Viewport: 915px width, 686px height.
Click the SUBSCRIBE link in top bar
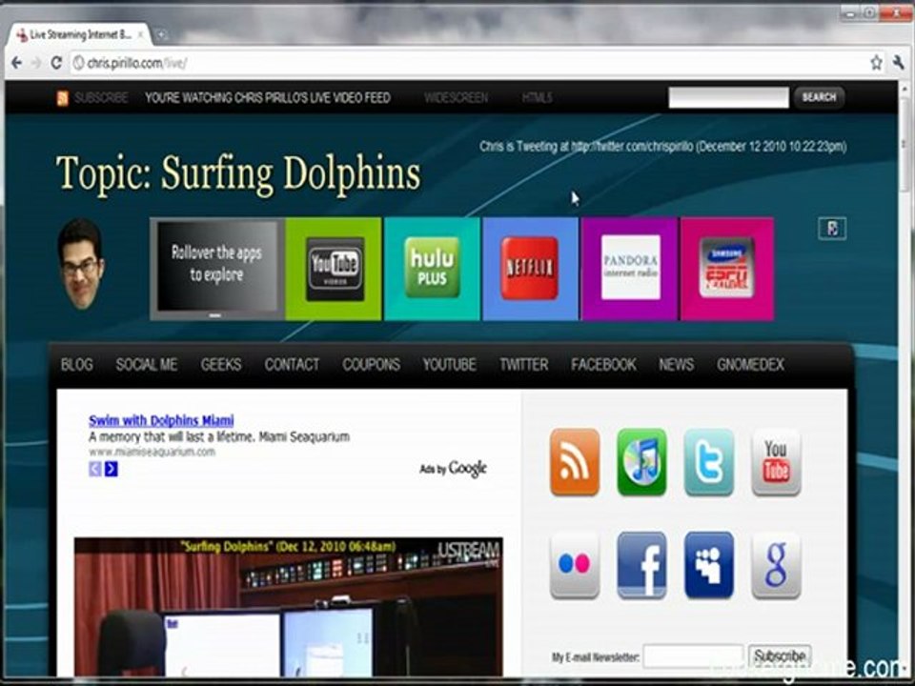[x=101, y=98]
